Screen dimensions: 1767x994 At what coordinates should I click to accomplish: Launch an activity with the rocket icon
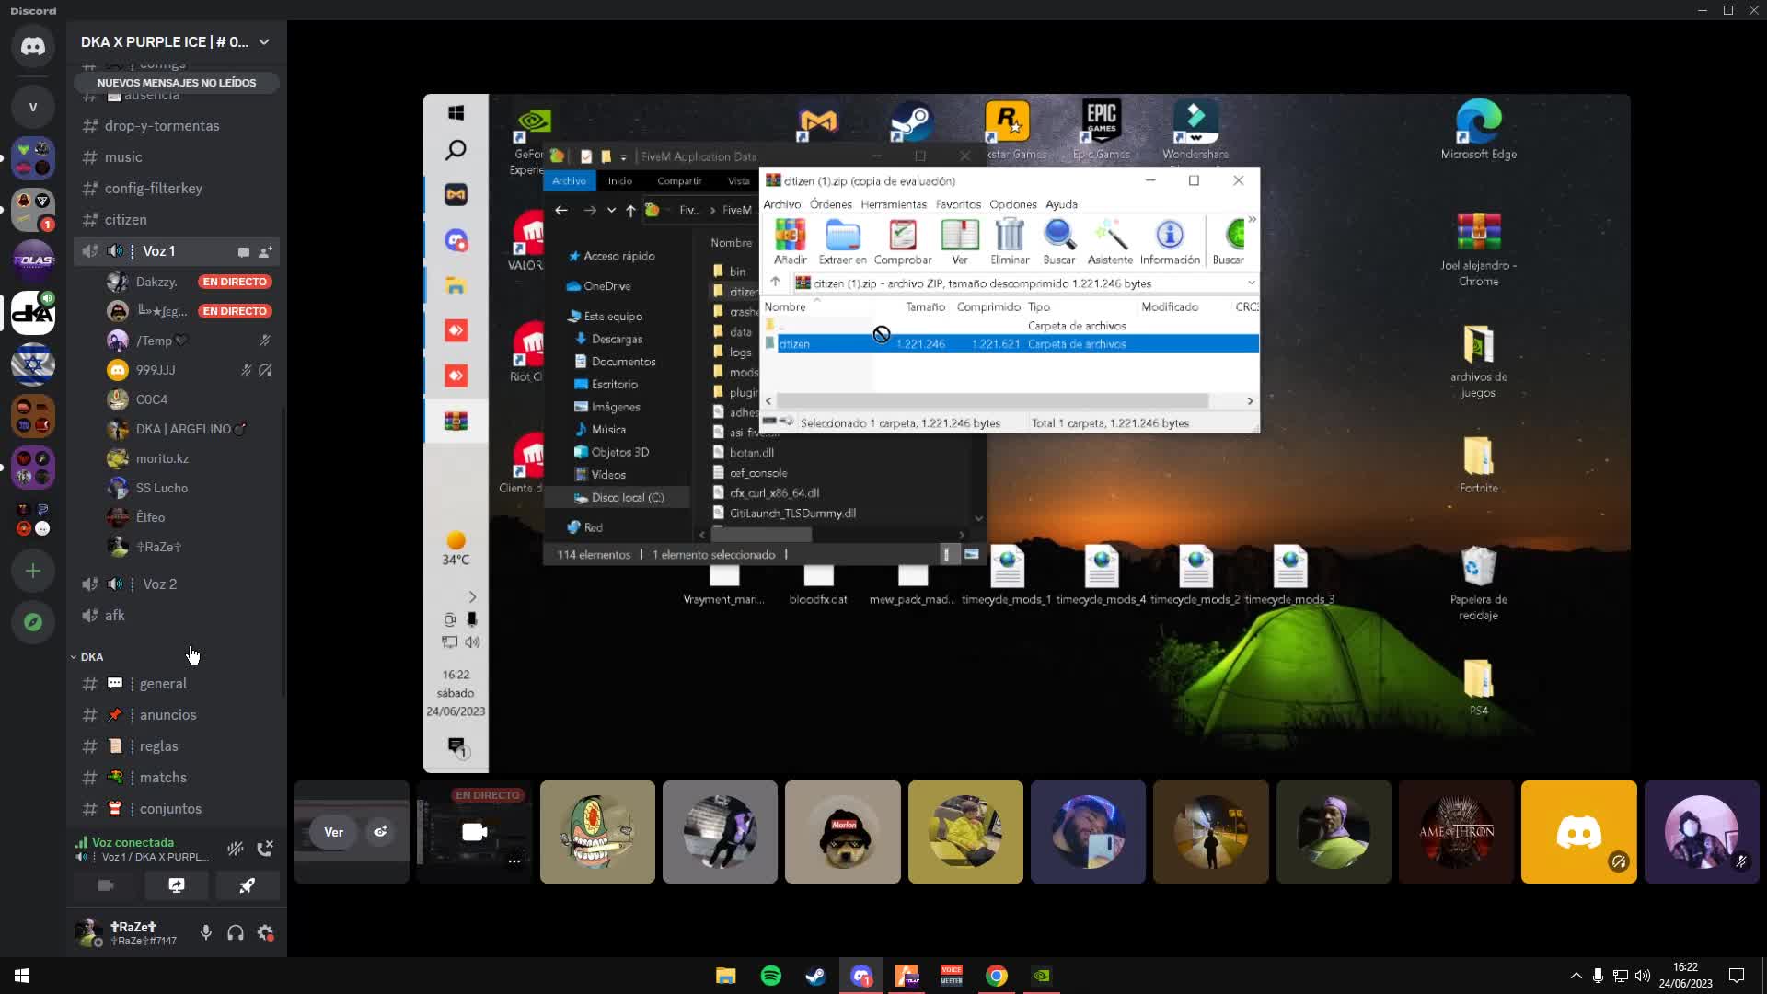pyautogui.click(x=248, y=885)
